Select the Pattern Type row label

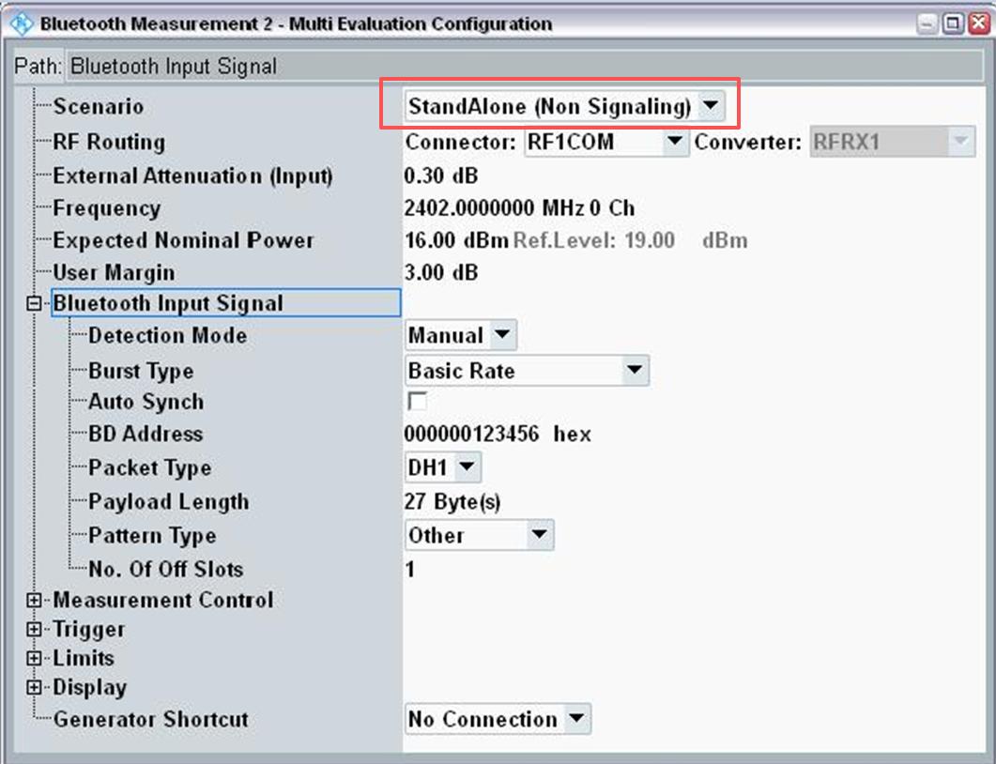(152, 535)
